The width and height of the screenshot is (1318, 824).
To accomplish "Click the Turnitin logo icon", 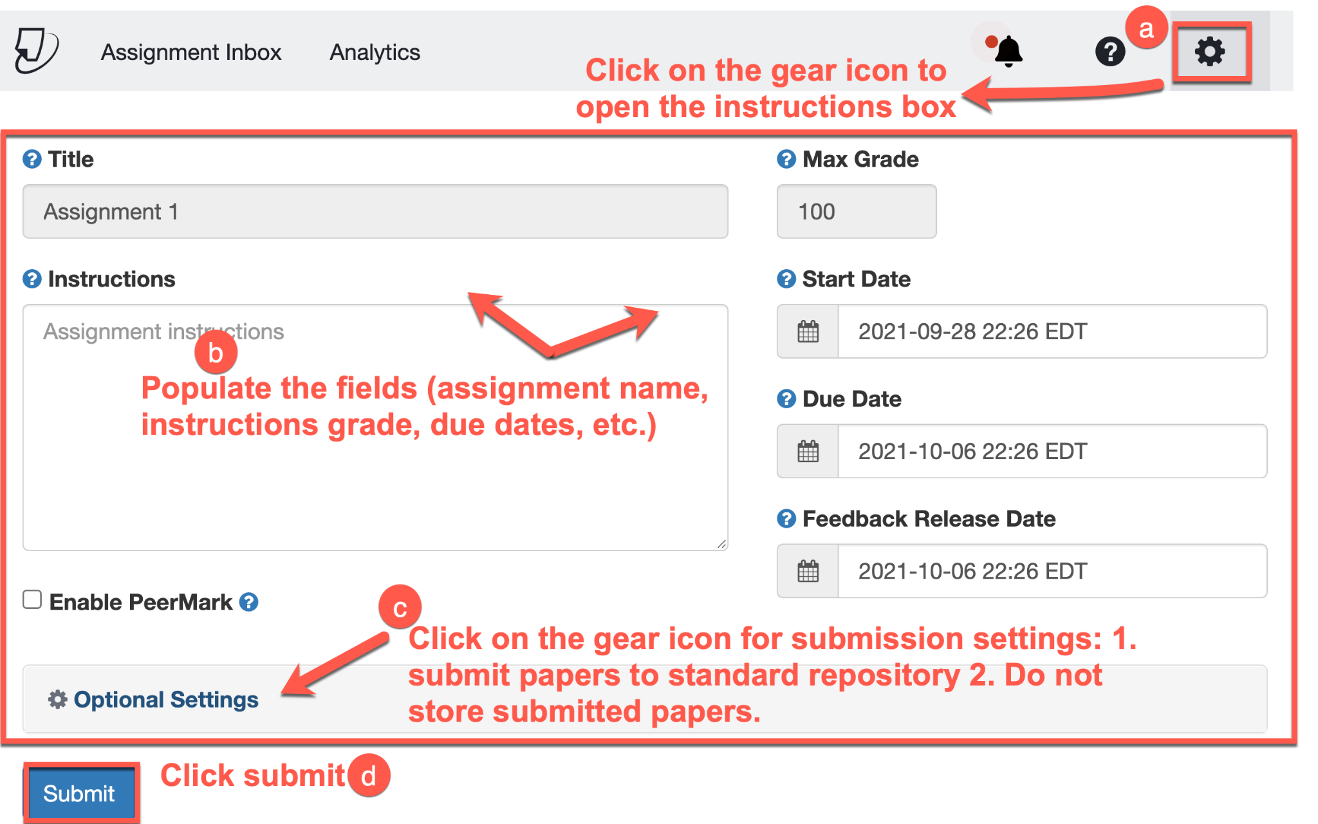I will tap(36, 50).
